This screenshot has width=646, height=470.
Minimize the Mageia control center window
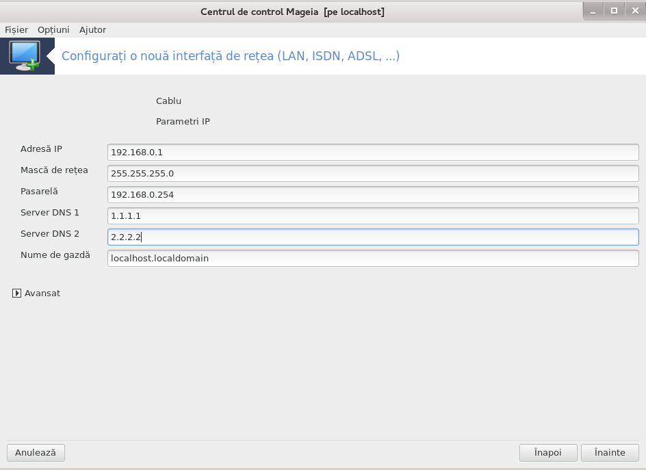coord(593,11)
